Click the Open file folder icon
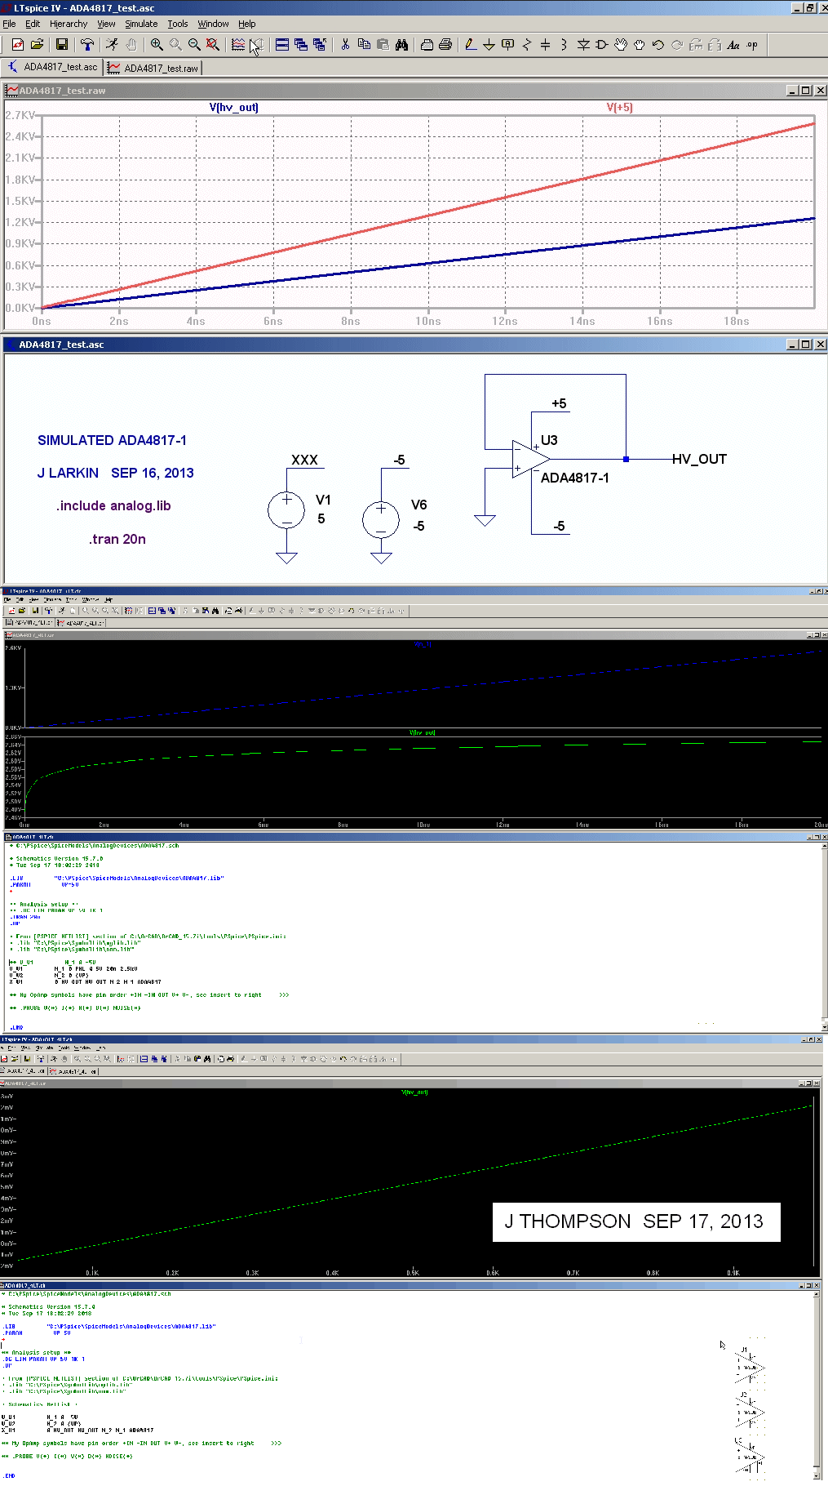 click(37, 45)
